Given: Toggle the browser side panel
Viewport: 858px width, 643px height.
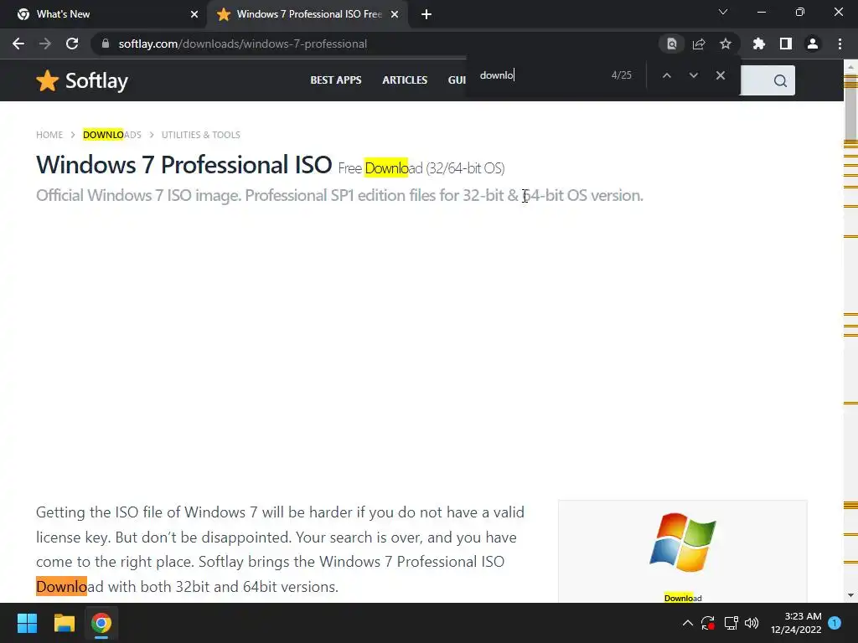Looking at the screenshot, I should [786, 44].
